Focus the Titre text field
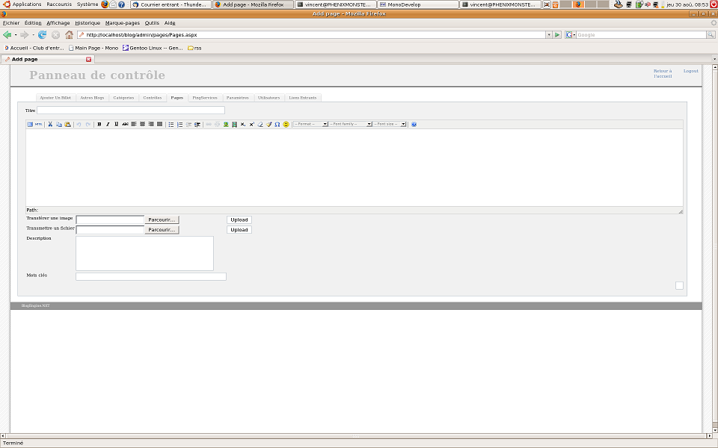 pyautogui.click(x=131, y=111)
